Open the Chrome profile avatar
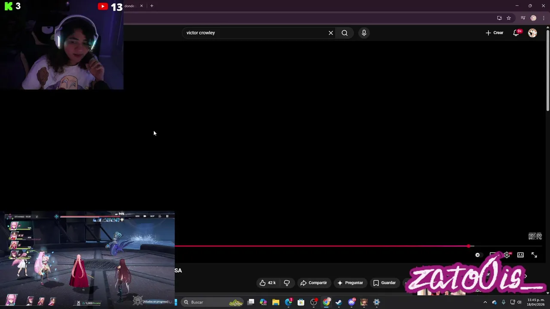 [x=533, y=18]
